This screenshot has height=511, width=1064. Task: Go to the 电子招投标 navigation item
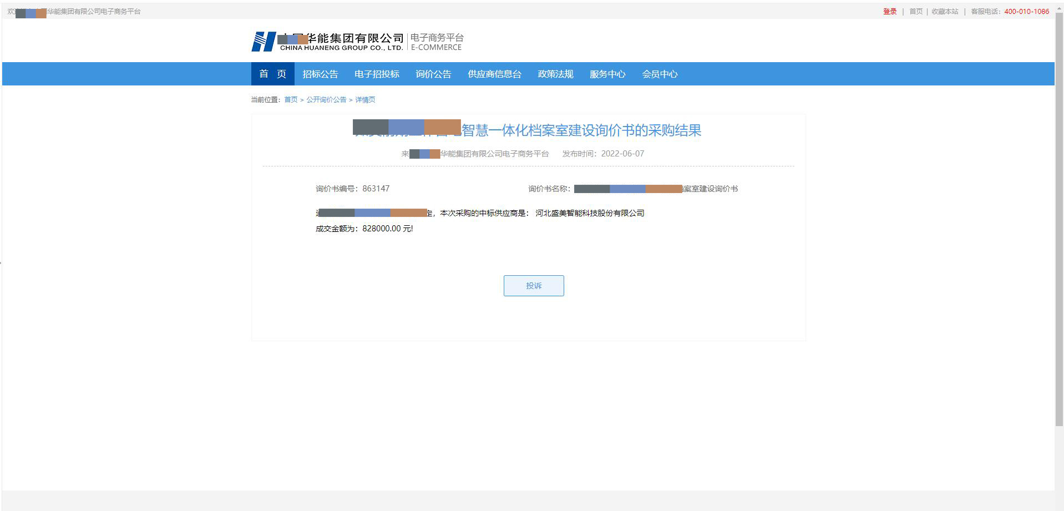click(x=377, y=74)
